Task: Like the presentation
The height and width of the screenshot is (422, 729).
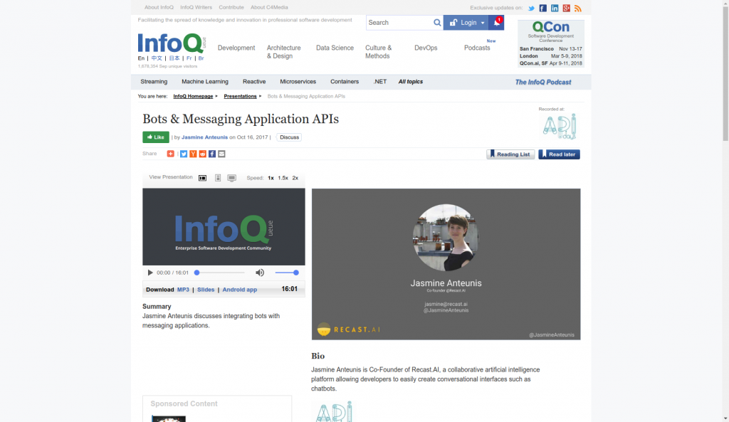Action: point(156,137)
